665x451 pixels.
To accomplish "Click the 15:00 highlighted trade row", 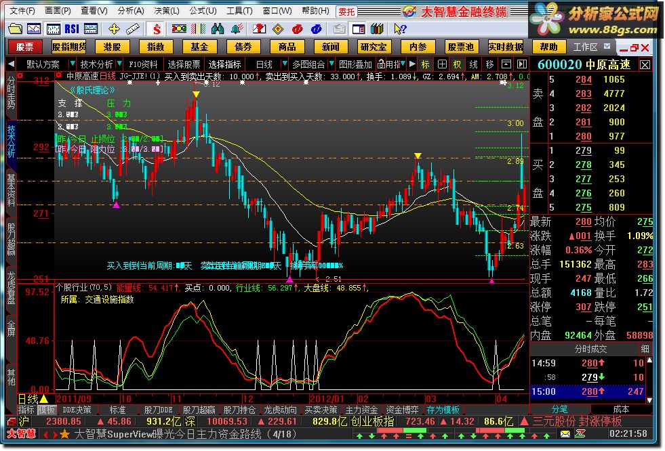I will point(588,391).
